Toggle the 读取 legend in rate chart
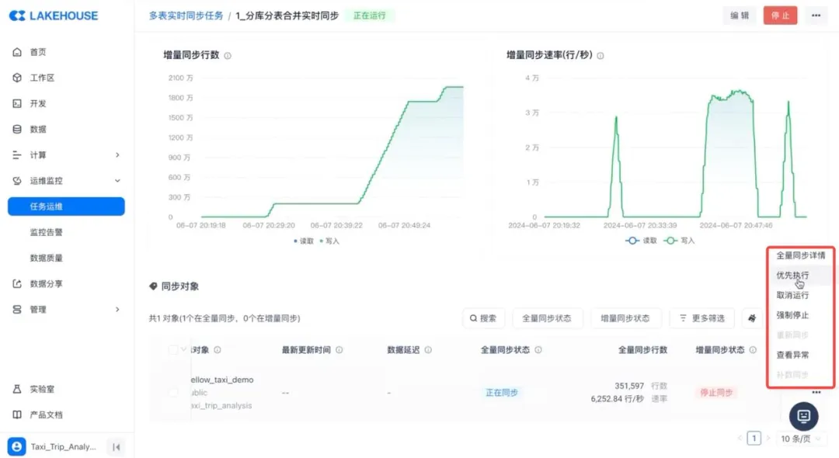This screenshot has height=458, width=839. 641,241
